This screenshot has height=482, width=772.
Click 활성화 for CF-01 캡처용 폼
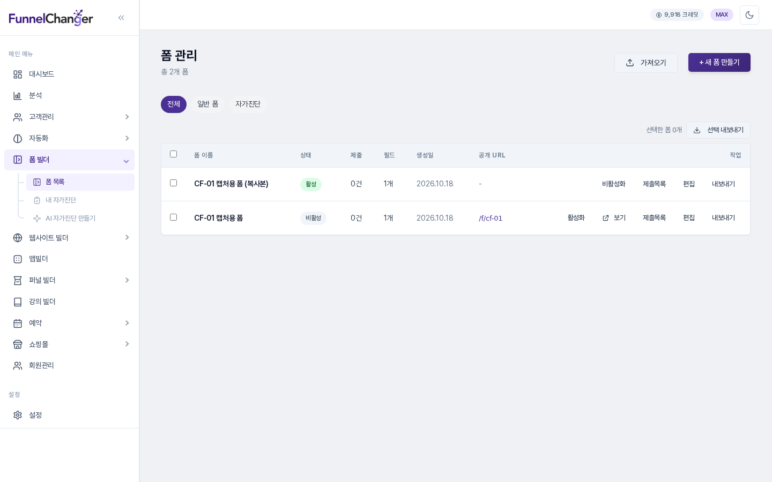pyautogui.click(x=576, y=218)
